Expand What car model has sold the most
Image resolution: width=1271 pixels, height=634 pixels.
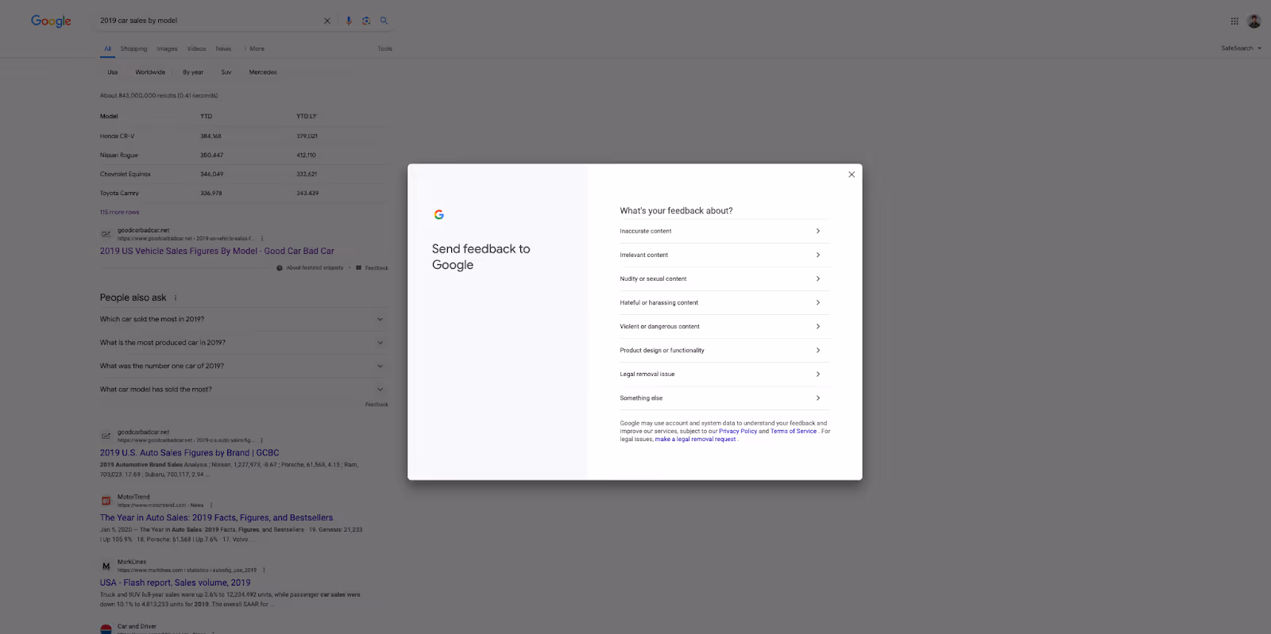point(243,390)
